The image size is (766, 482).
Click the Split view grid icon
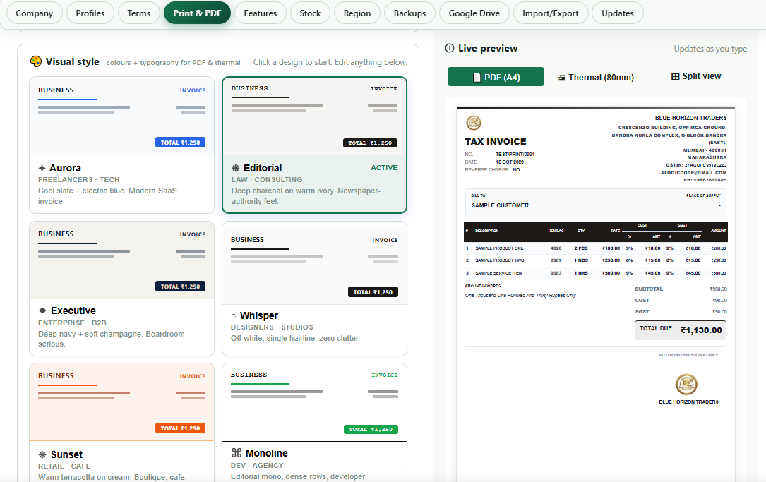click(675, 76)
